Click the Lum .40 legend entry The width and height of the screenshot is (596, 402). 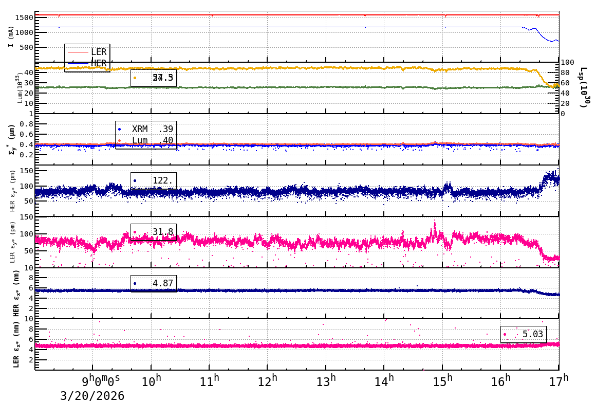(x=146, y=140)
